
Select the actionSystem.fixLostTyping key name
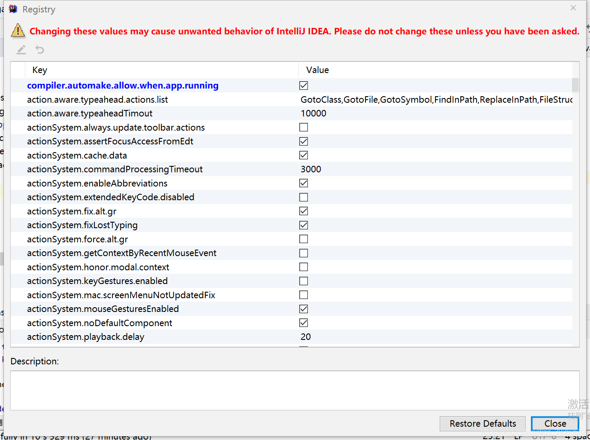[82, 225]
